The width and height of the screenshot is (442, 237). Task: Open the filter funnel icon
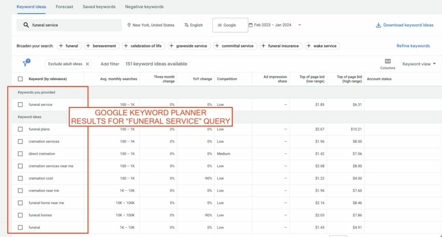click(26, 63)
